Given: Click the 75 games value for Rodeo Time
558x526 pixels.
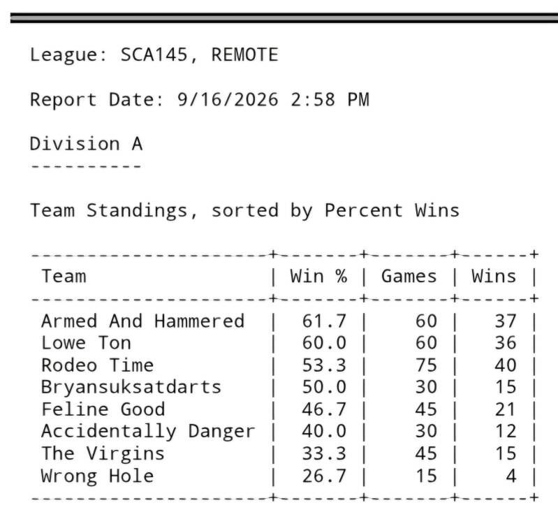Looking at the screenshot, I should tap(426, 365).
